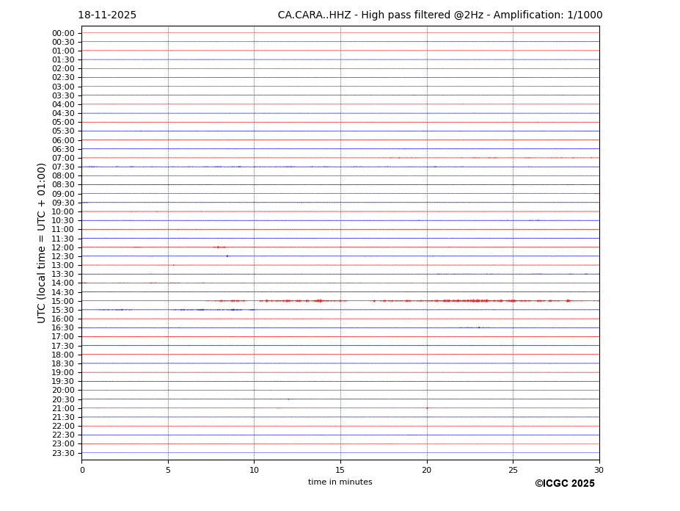680x511 pixels.
Task: Click the ©ICGC 2025 copyright text
Action: (564, 484)
